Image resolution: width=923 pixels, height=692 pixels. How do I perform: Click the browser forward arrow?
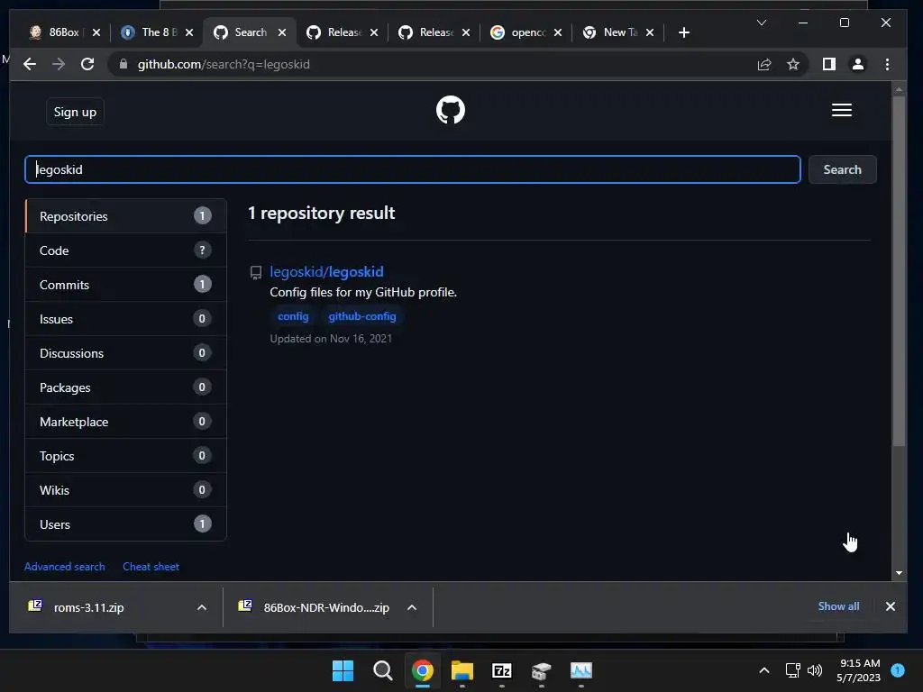coord(59,64)
